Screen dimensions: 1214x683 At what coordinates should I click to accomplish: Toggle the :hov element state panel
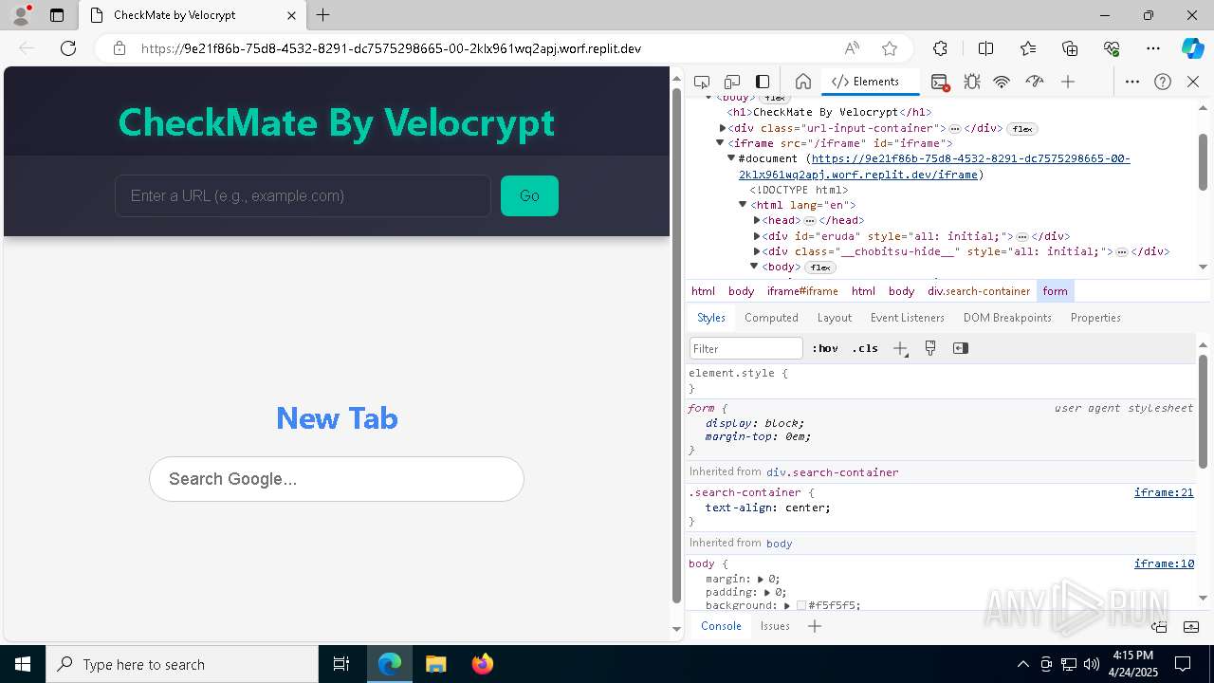pyautogui.click(x=825, y=348)
